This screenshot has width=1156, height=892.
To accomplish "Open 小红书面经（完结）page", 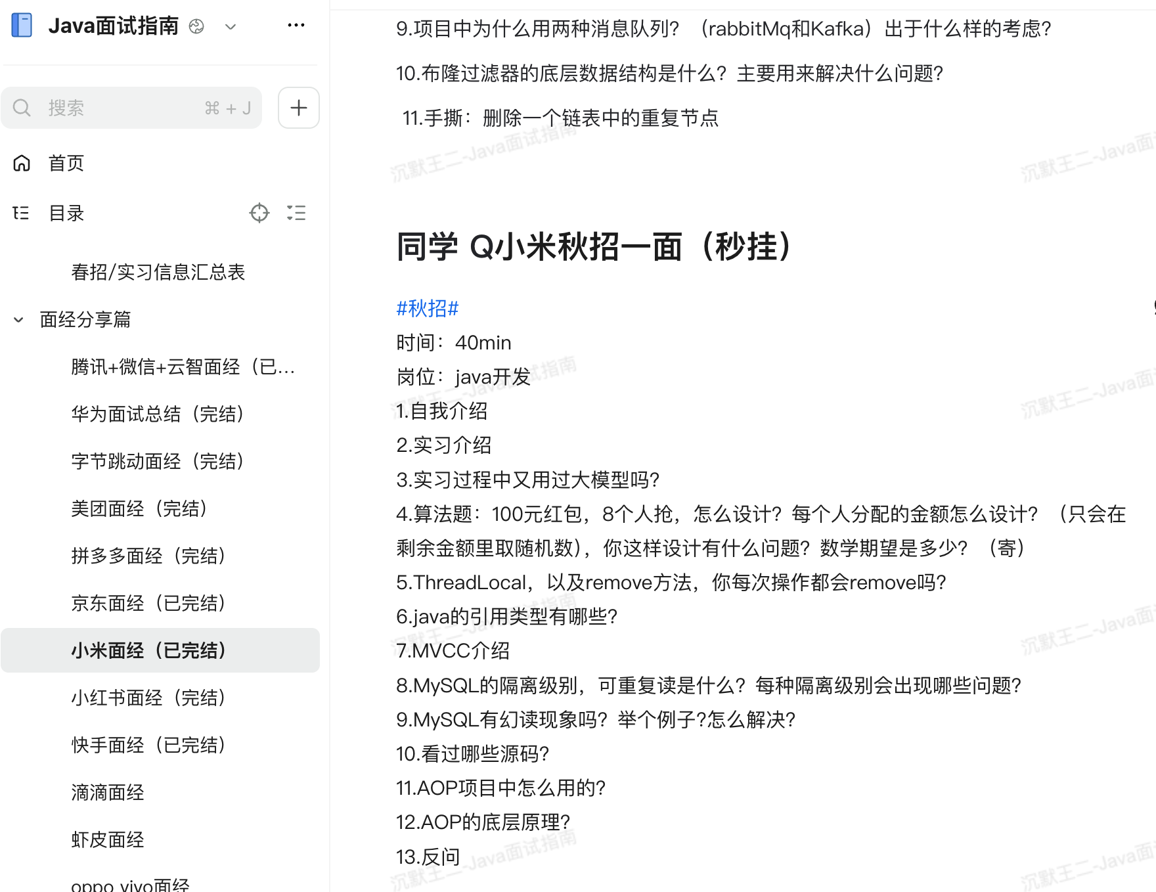I will (x=148, y=698).
